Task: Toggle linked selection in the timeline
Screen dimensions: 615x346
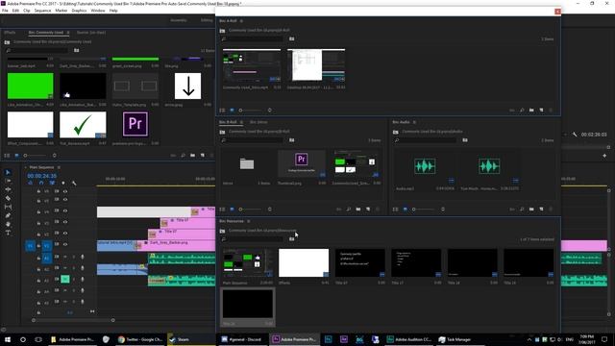Action: pos(52,184)
